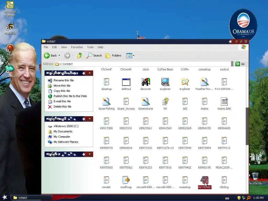Open the Help menu
Screen dimensions: 268x201
point(100,47)
